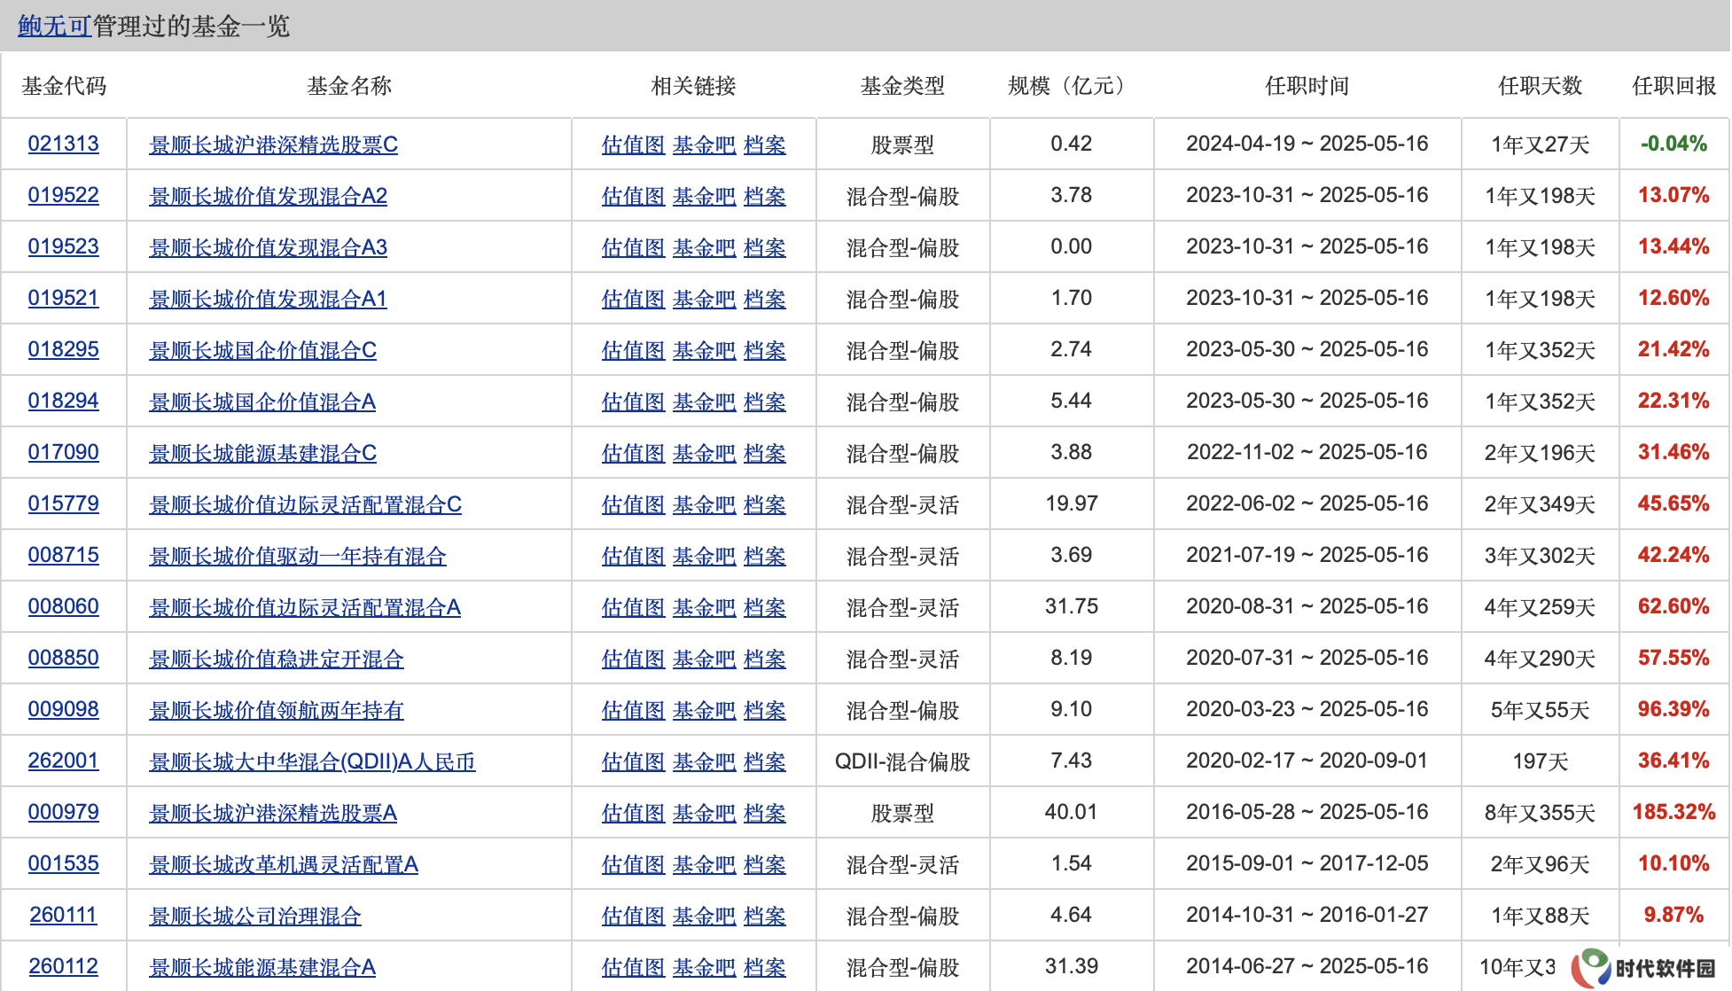Select the 8年又355天 tenure cell
Image resolution: width=1732 pixels, height=991 pixels.
coord(1541,813)
